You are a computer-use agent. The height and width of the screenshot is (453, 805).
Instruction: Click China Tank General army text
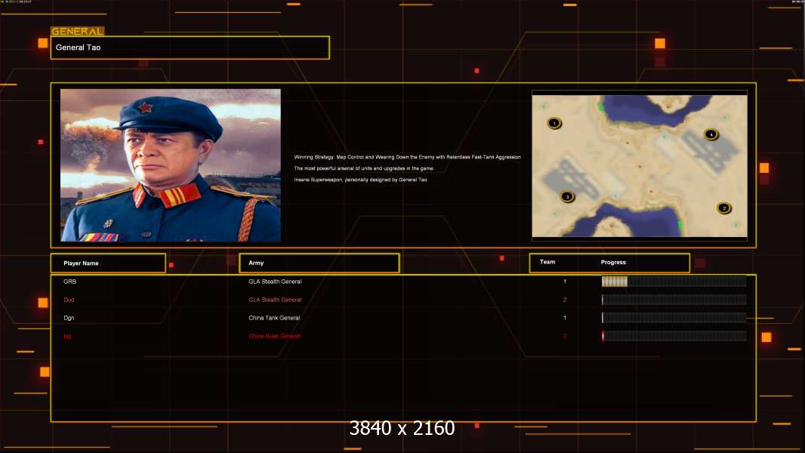click(274, 318)
